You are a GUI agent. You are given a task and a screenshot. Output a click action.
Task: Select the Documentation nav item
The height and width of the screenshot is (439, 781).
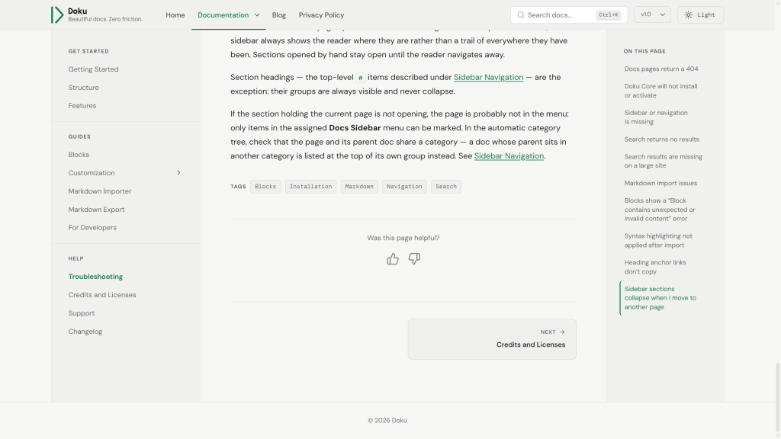223,15
